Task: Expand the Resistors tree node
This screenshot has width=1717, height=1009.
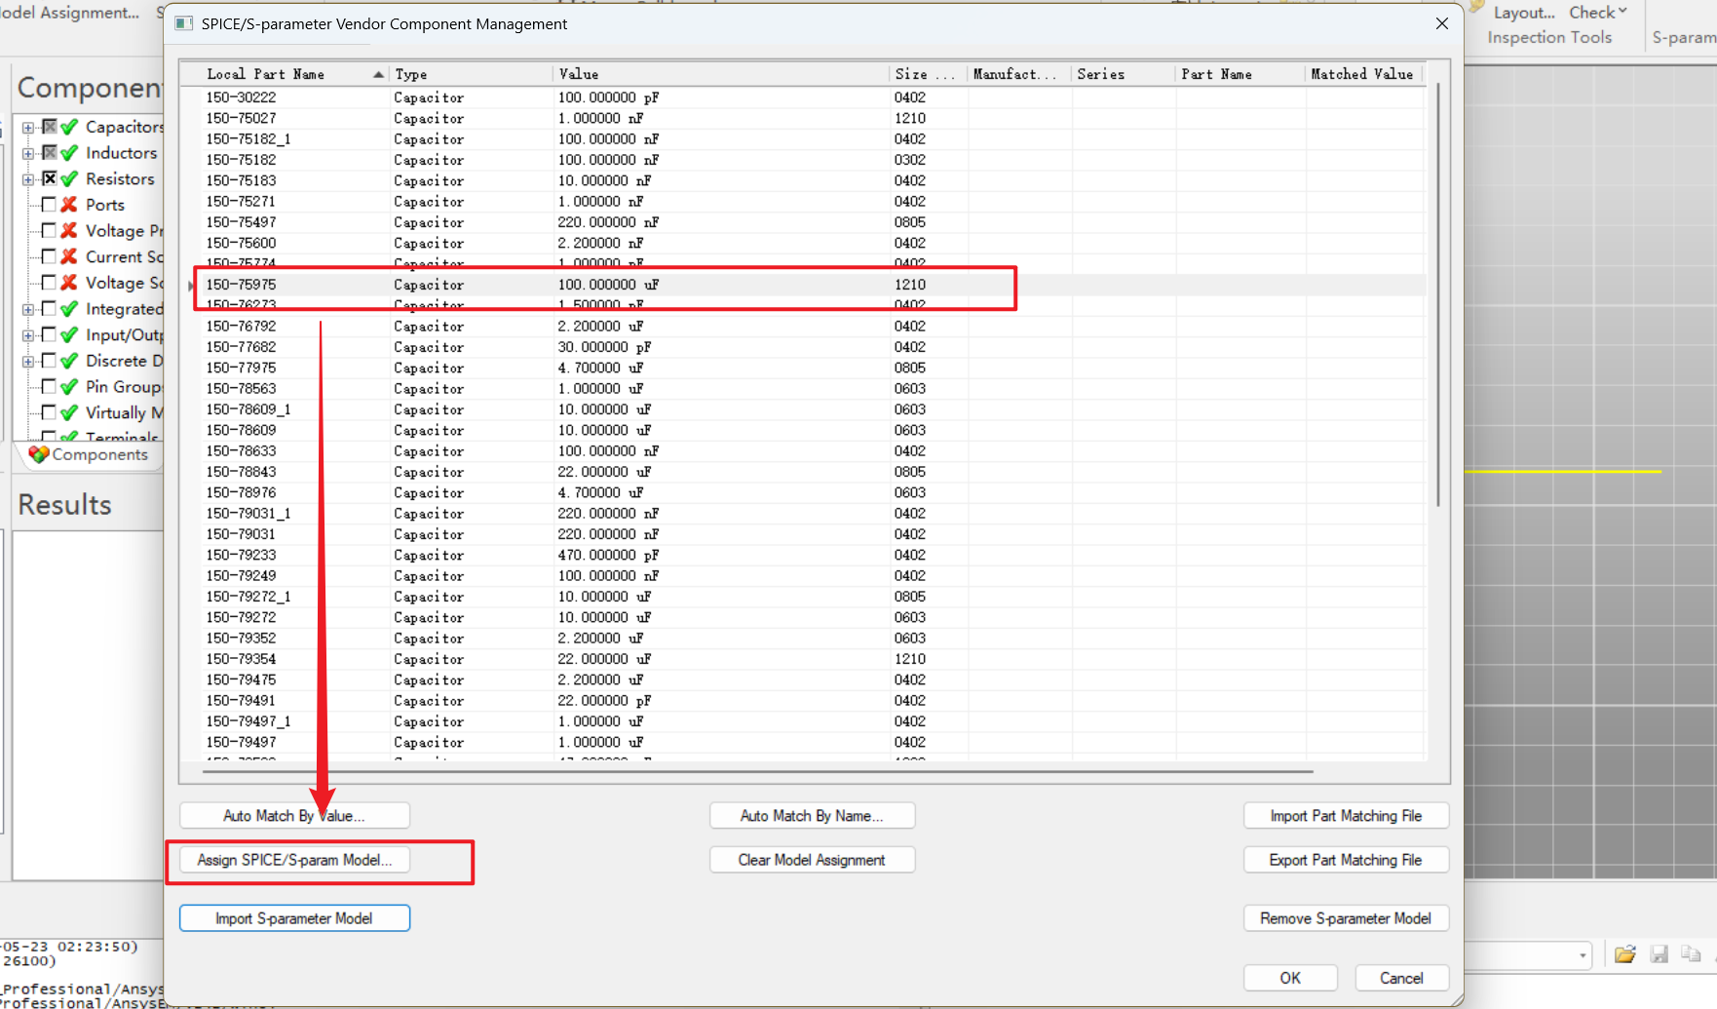Action: pos(28,179)
